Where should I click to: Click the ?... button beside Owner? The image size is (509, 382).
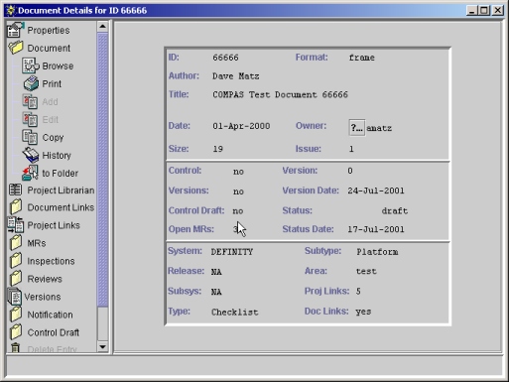click(357, 128)
